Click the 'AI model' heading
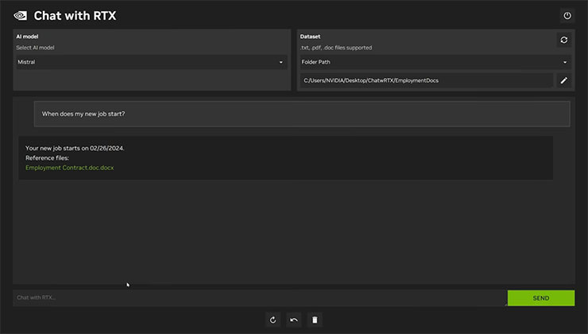This screenshot has height=334, width=588. click(27, 37)
